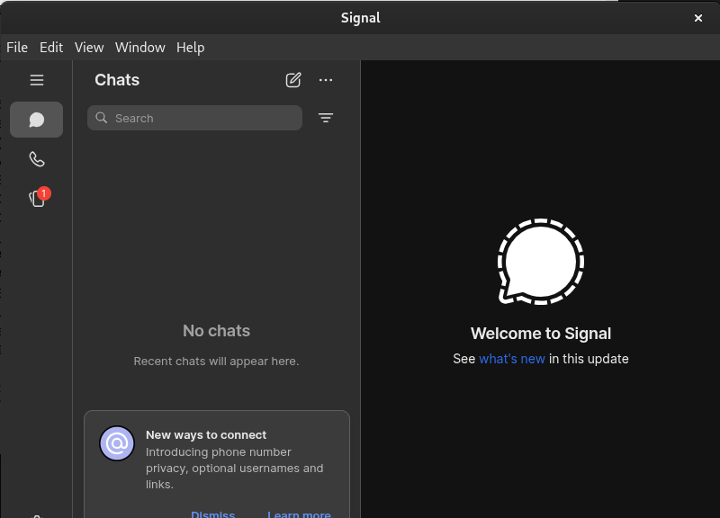Viewport: 720px width, 518px height.
Task: Open the Window menu
Action: [x=140, y=48]
